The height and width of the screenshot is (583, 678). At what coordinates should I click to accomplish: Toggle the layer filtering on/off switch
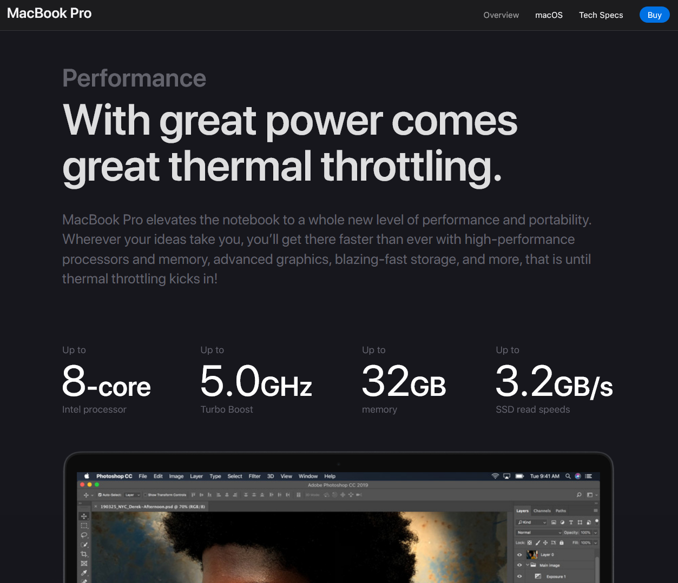pos(596,522)
